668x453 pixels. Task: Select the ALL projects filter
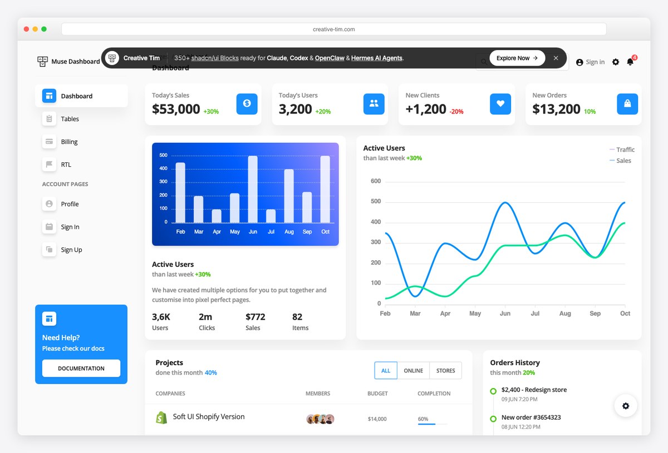click(386, 370)
